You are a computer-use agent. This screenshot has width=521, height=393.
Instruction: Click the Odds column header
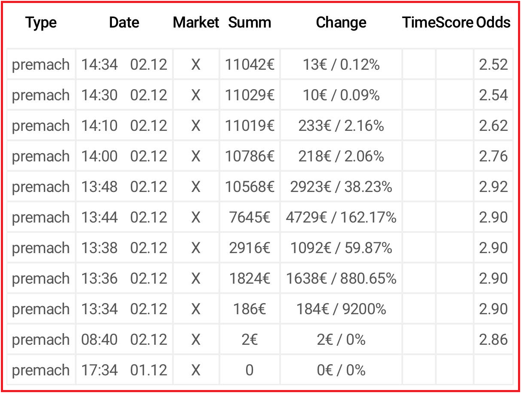493,23
